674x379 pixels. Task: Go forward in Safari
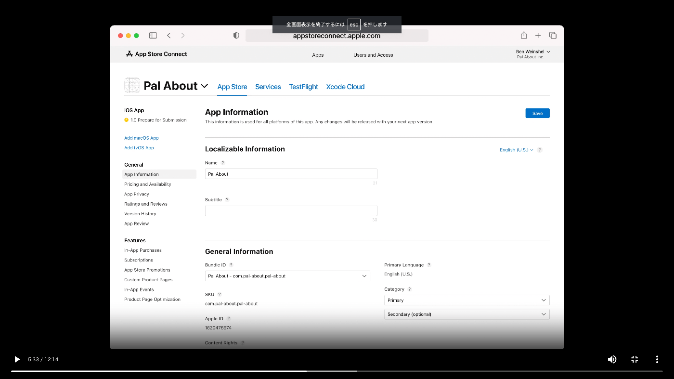pyautogui.click(x=182, y=35)
